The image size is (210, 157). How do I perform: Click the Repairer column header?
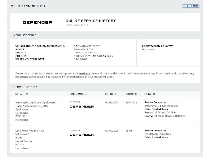21,94
